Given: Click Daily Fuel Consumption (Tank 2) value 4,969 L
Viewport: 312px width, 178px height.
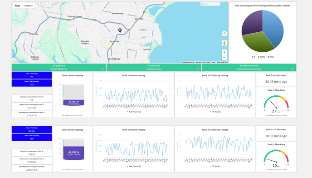Looking at the screenshot, I should 32,154.
